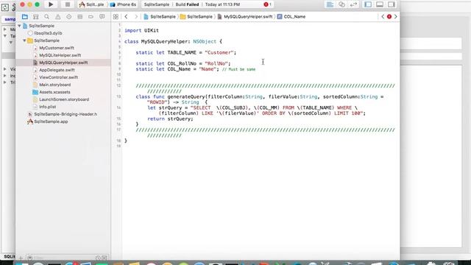Show the Find navigator
Screen dimensions: 471x265
coord(46,17)
